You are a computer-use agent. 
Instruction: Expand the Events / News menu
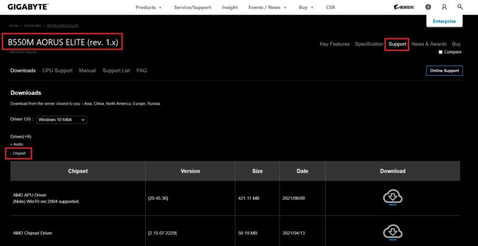coord(267,7)
